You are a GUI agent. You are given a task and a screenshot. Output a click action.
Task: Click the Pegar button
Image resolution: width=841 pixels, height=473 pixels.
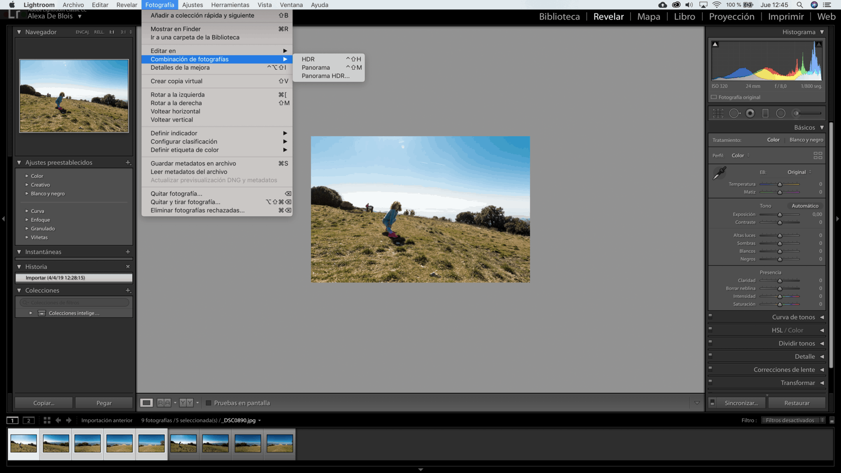pos(104,403)
